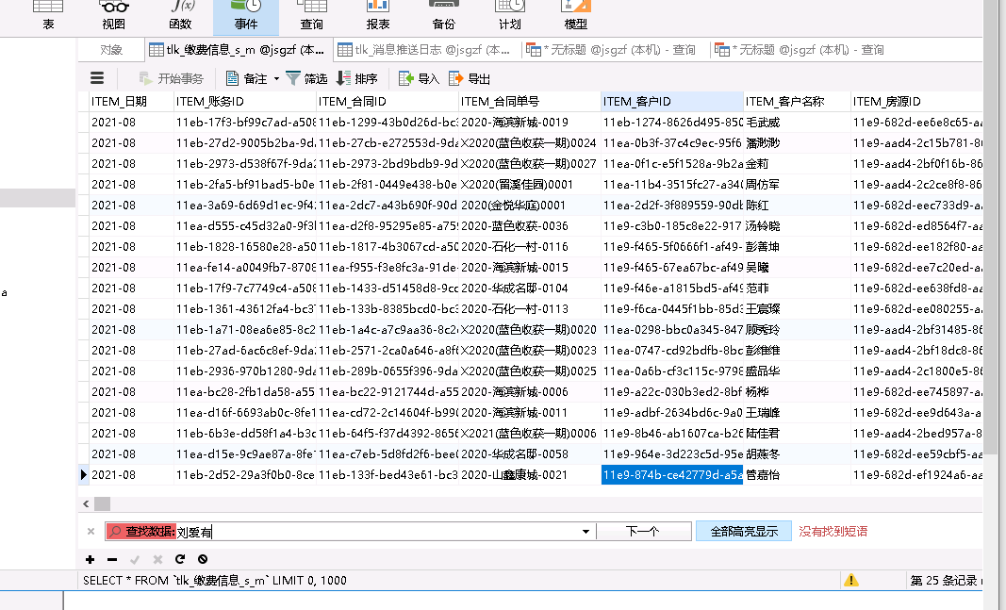Select highlighted cell 11e9-874b-ce42779d
Screen dimensions: 1006x610
pyautogui.click(x=671, y=474)
